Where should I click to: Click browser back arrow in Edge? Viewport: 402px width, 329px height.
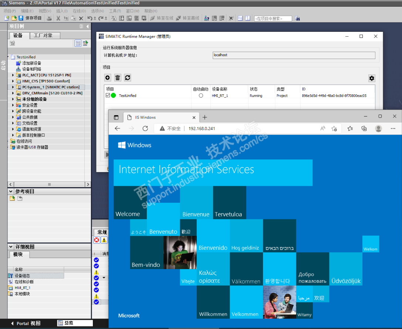point(118,128)
